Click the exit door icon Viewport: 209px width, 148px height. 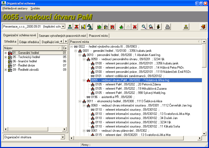pos(203,27)
